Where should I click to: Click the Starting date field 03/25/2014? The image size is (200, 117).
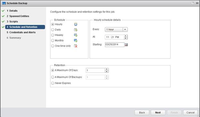(x=114, y=45)
